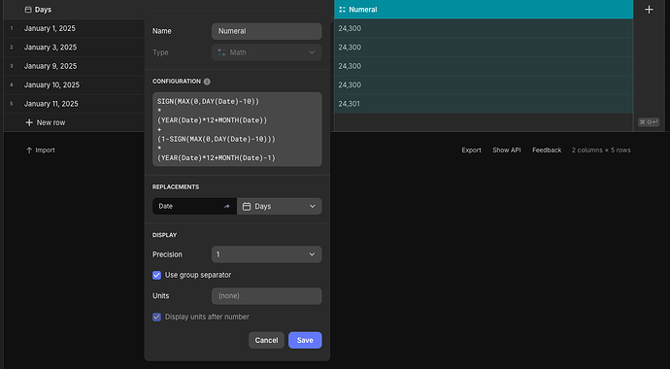Toggle Display units after number checkbox
670x369 pixels.
[156, 317]
